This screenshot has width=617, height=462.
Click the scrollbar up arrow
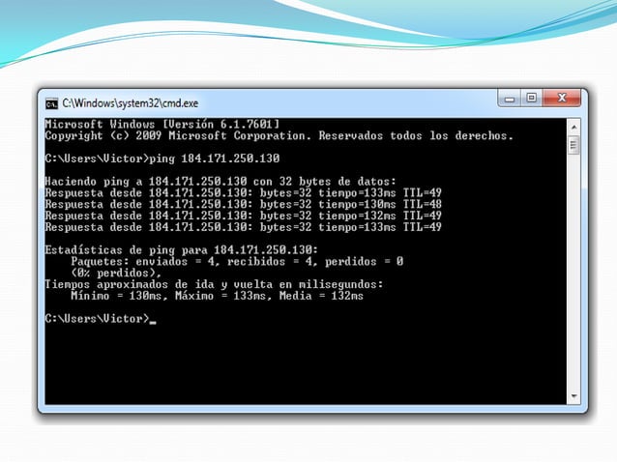pos(573,127)
